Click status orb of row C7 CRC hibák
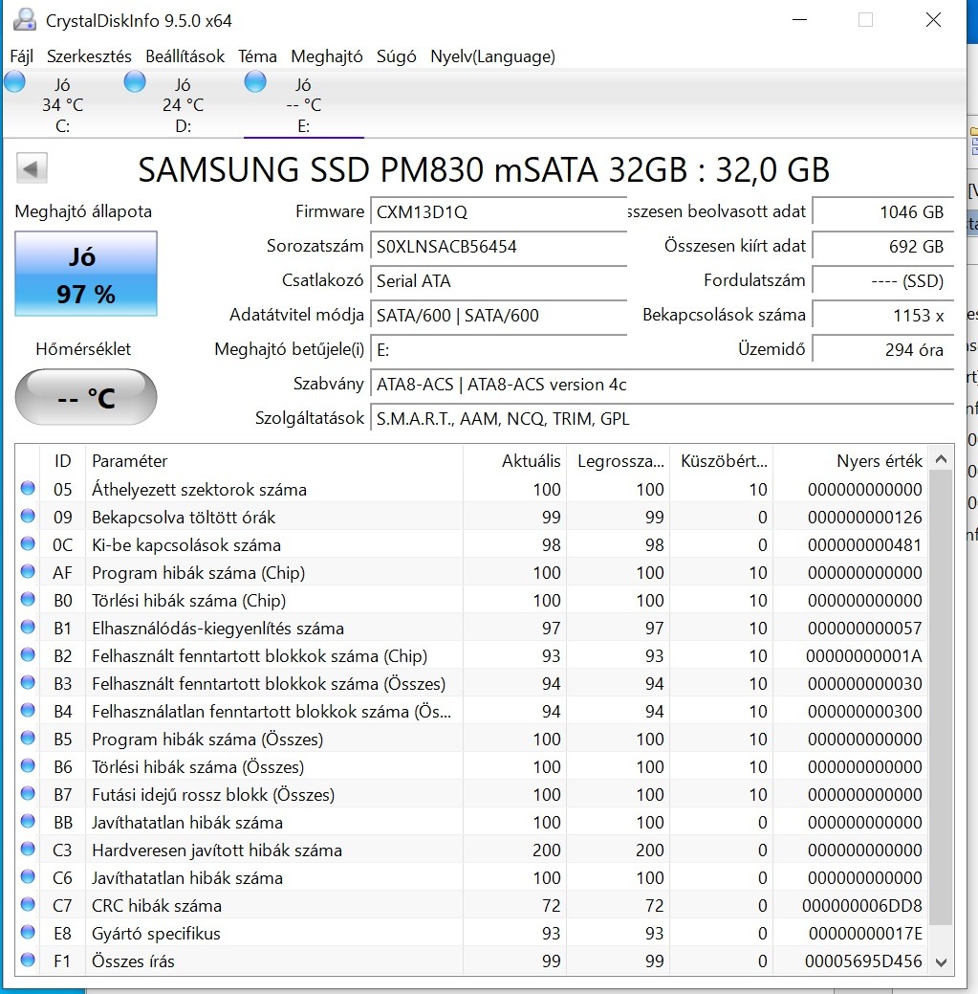 point(28,905)
